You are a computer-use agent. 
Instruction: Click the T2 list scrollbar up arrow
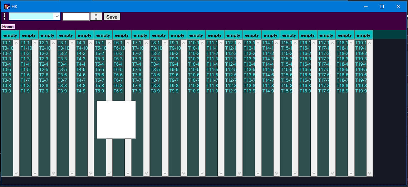click(x=53, y=43)
